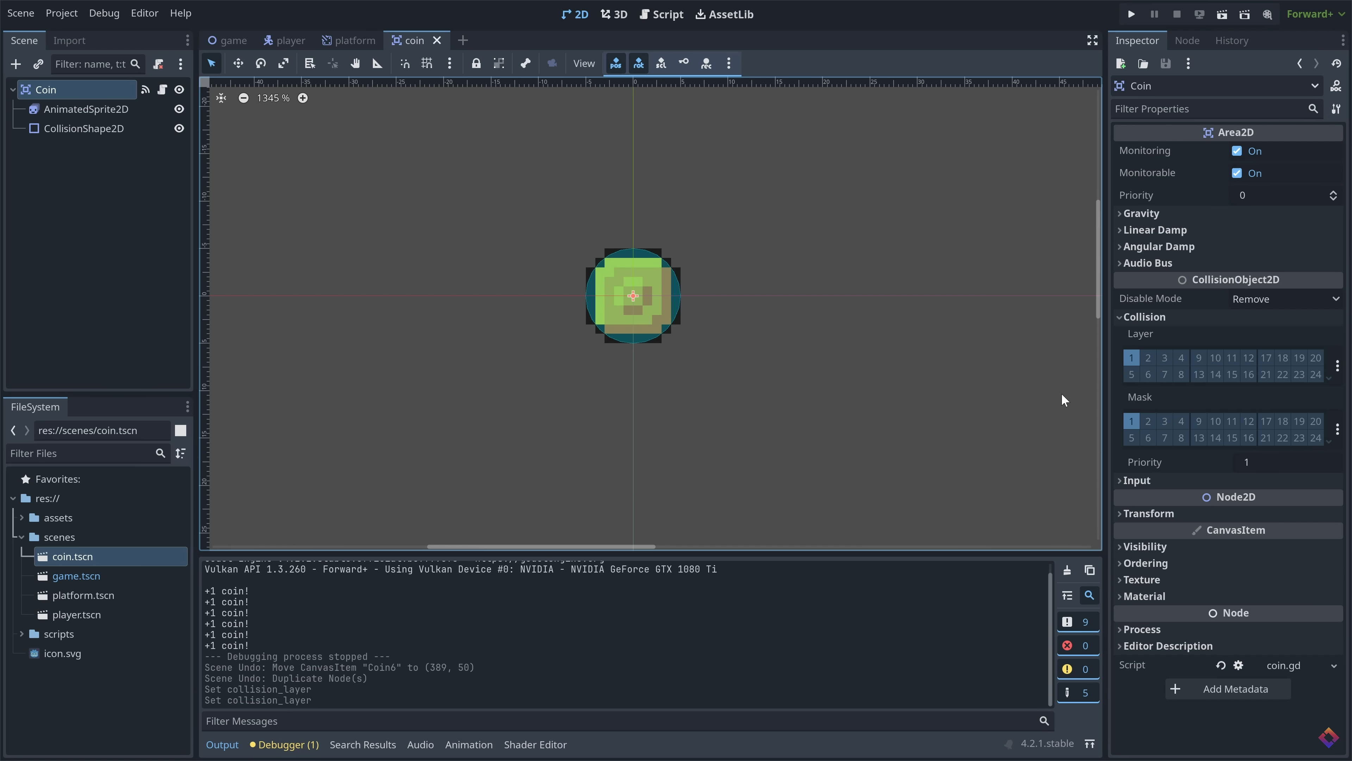Image resolution: width=1352 pixels, height=761 pixels.
Task: Click the clear output broom icon
Action: click(1067, 570)
